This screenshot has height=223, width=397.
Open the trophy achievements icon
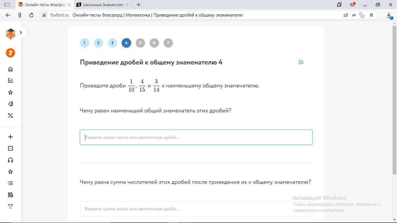(10, 206)
